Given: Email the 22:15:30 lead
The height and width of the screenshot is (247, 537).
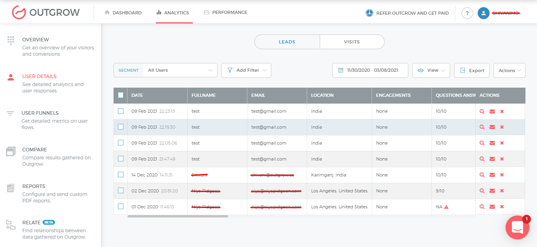Looking at the screenshot, I should pos(492,127).
